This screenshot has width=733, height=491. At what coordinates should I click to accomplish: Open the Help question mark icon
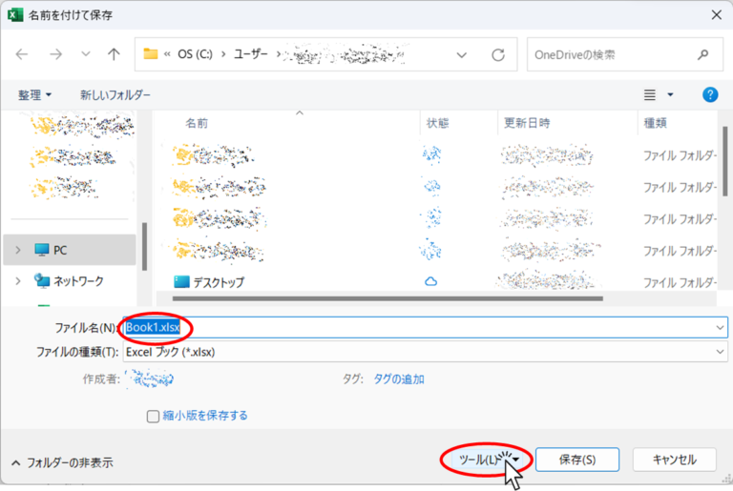(709, 94)
